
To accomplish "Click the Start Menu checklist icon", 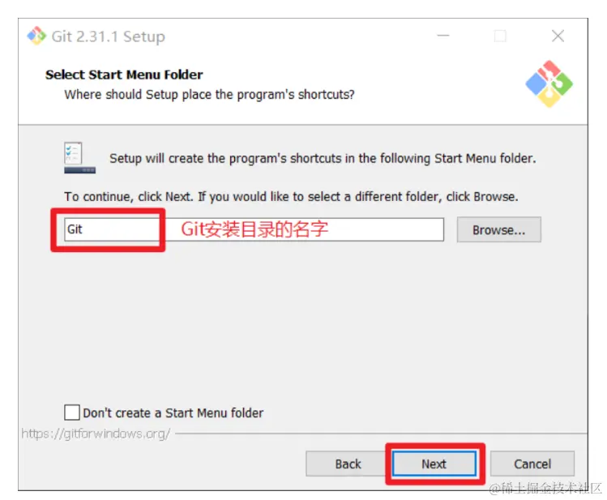I will [79, 157].
